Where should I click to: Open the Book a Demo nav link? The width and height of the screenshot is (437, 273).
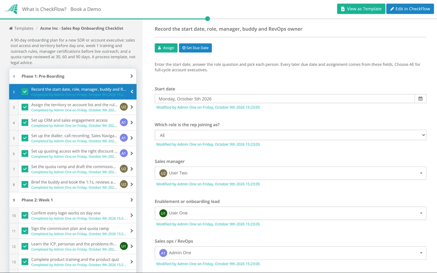[86, 9]
